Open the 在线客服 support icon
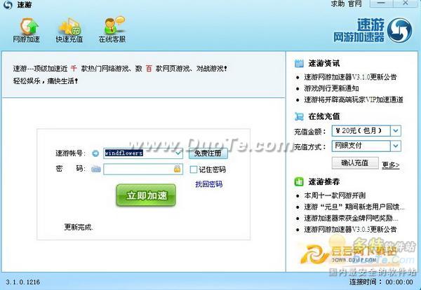This screenshot has width=421, height=290. point(112,29)
